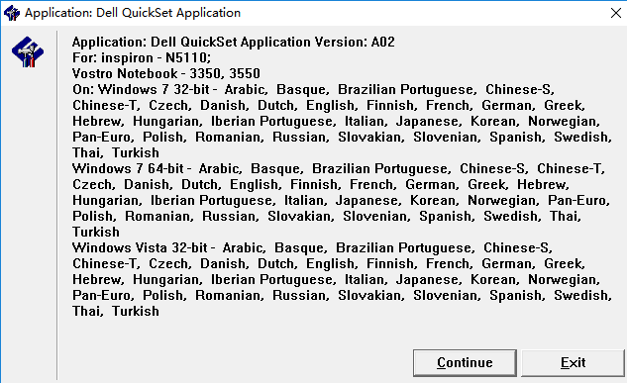
Task: Continue with the QuickSet installation
Action: click(x=465, y=362)
